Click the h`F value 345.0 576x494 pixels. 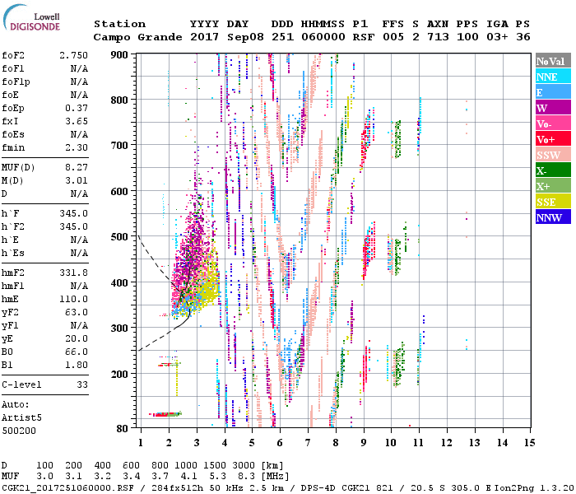(x=73, y=213)
